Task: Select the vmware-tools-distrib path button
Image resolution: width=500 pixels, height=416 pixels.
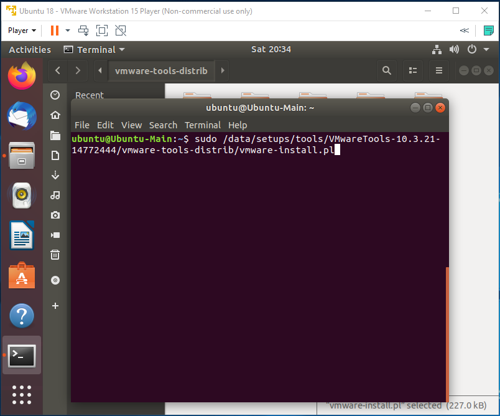Action: (x=161, y=70)
